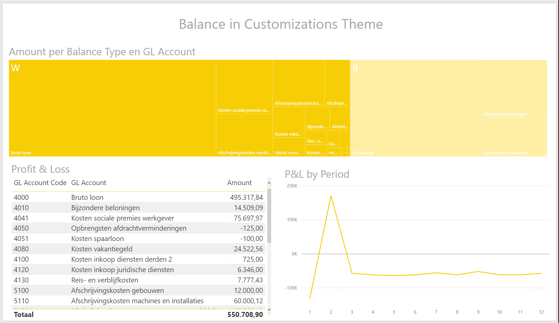This screenshot has width=559, height=323.
Task: Select Valuta versc... treemap tile
Action: pos(289,147)
